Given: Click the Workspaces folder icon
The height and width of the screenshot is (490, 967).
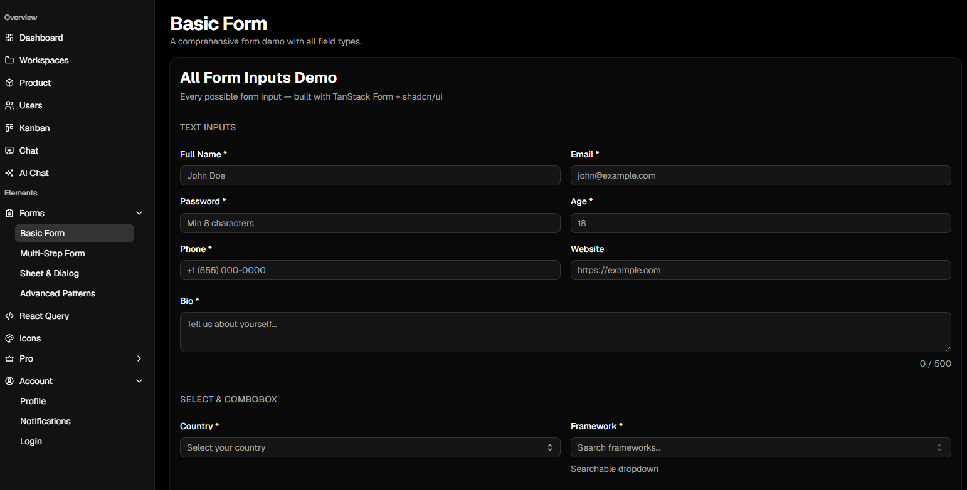Looking at the screenshot, I should [9, 60].
